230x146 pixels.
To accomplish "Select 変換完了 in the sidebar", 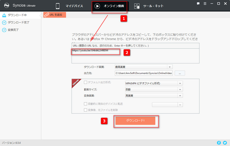I will click(x=20, y=30).
